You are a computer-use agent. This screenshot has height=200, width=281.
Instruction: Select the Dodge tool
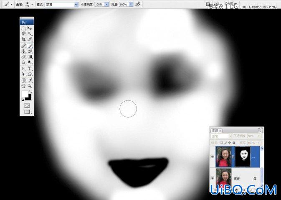pos(30,62)
